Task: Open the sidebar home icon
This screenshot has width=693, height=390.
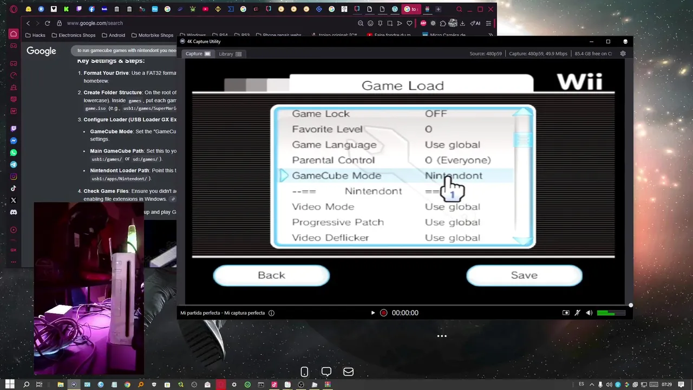Action: [14, 34]
